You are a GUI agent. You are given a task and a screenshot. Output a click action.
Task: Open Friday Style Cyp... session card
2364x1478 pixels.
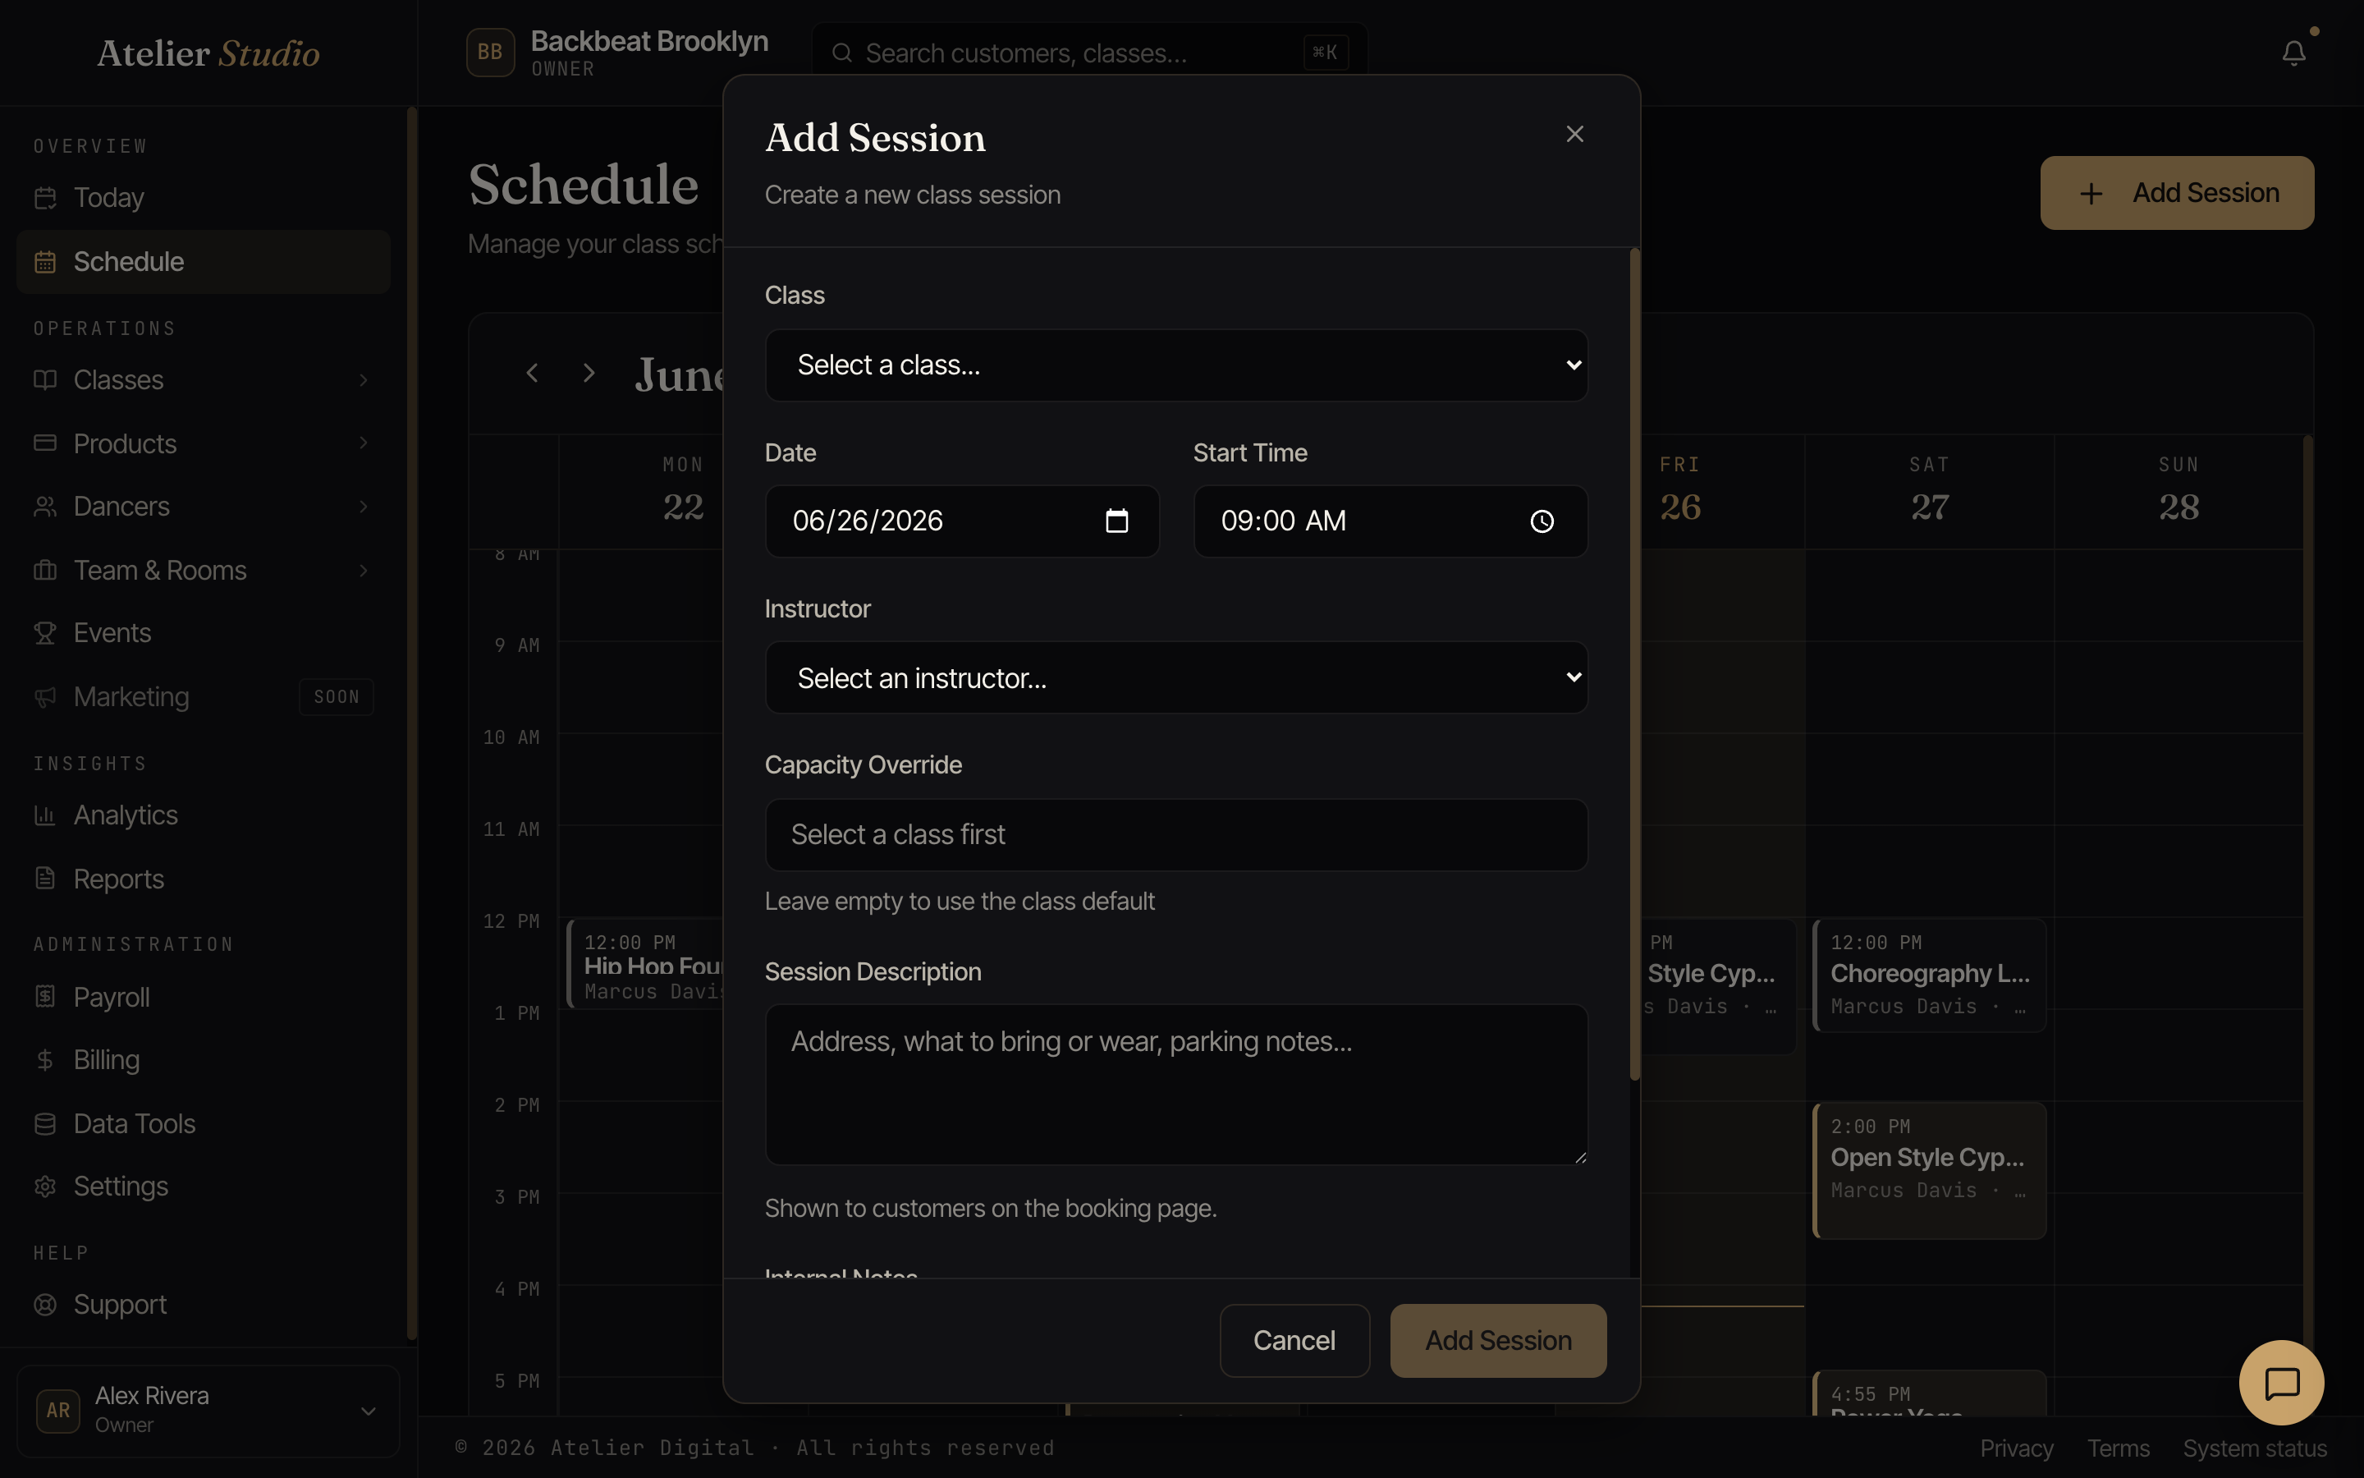tap(1718, 986)
